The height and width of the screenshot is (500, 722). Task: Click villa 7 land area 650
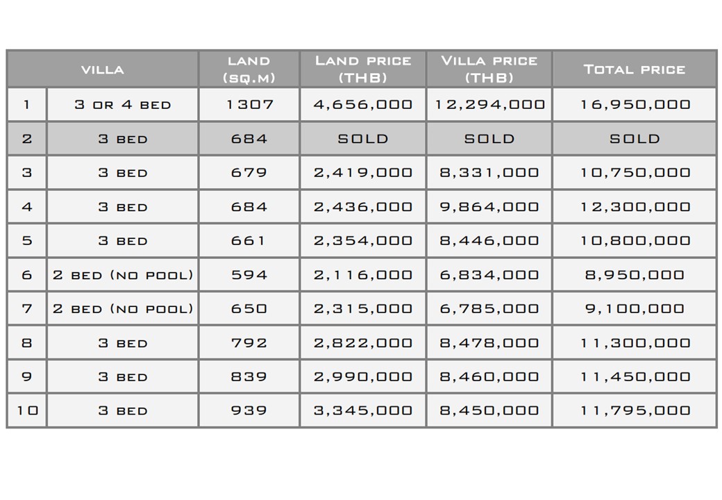pos(249,308)
